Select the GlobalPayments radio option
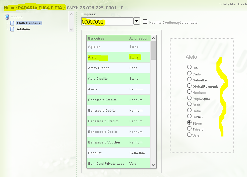Screen dimensions: 247x177 (x=189, y=86)
